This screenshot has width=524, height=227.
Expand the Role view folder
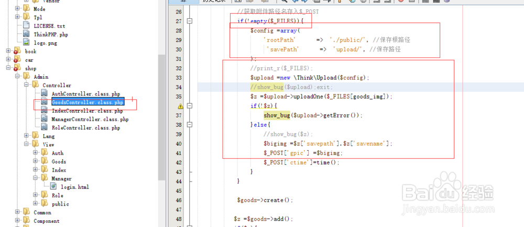point(36,195)
